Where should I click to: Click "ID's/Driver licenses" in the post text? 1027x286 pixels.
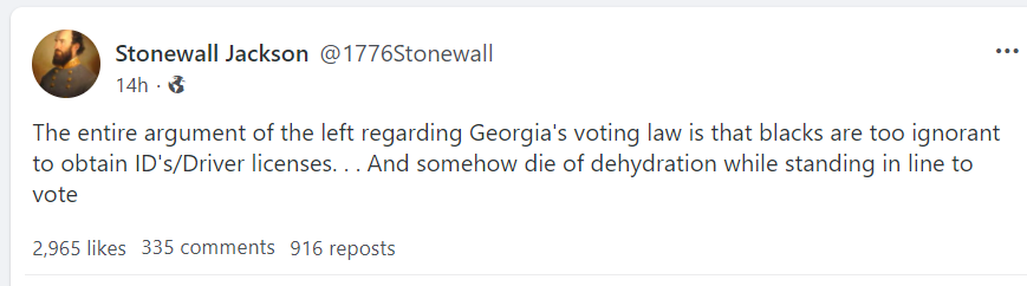coord(234,164)
